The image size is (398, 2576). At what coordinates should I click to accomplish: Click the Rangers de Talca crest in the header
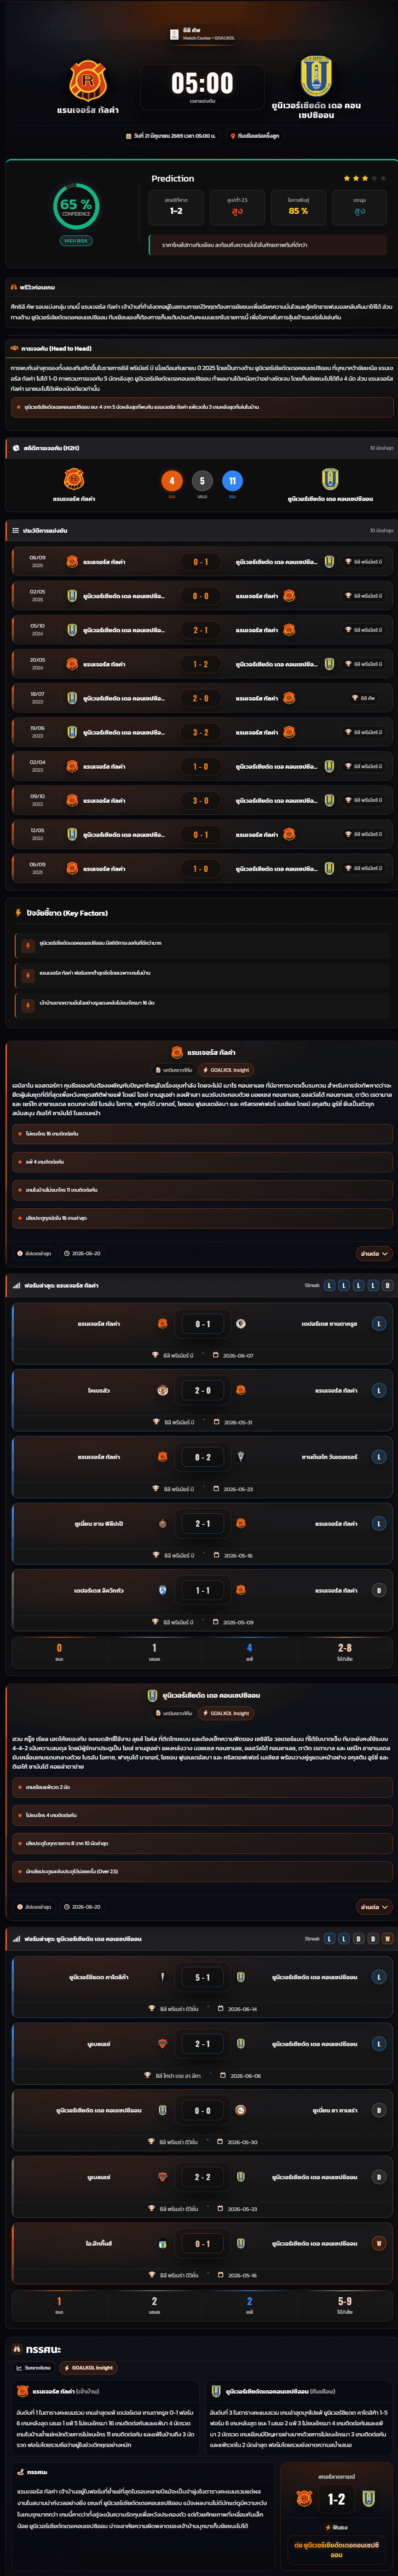(88, 81)
